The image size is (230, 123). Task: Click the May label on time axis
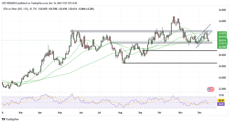60,113
